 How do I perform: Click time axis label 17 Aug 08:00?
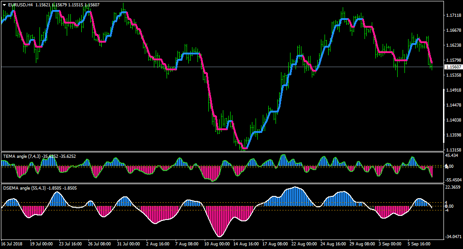coord(275,244)
